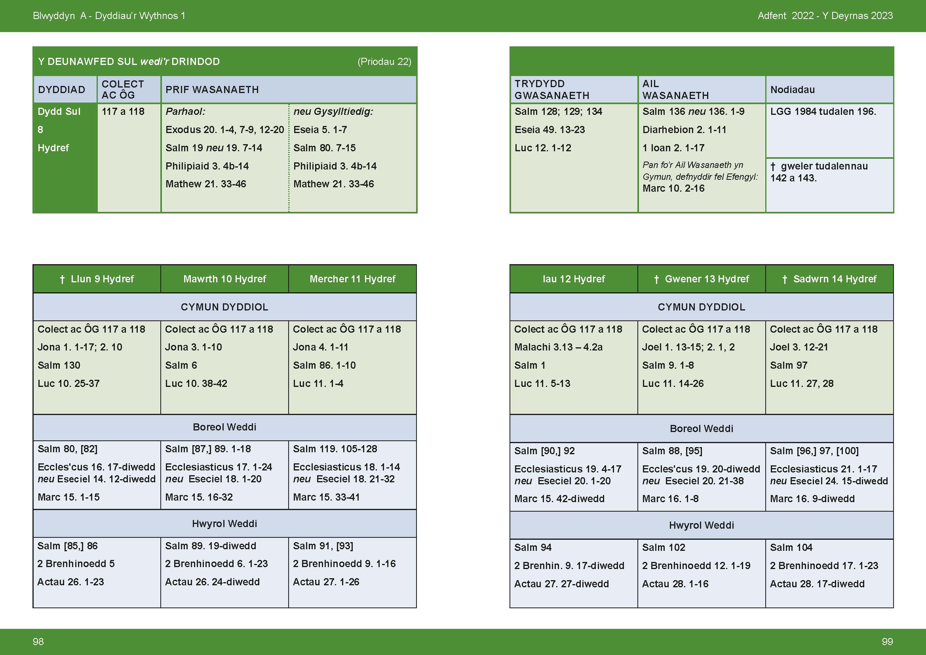Click the dagger before gweler tudalennau note

[773, 167]
